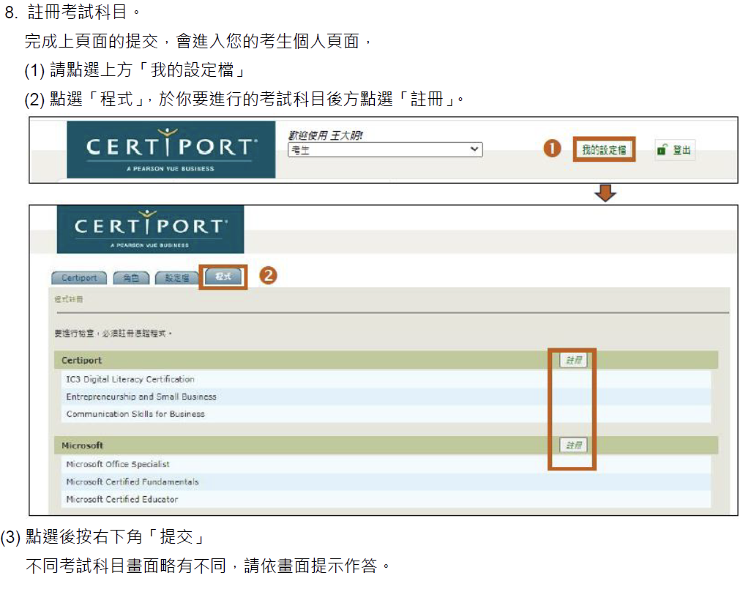The image size is (743, 592).
Task: Select the Microsoft Certified Fundamentals row
Action: coord(386,482)
